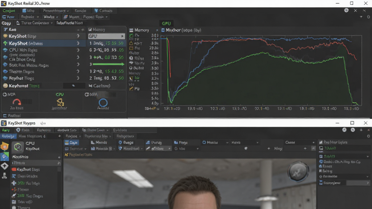
Task: Click the pencil icon in the dark field, top window
Action: [73, 86]
